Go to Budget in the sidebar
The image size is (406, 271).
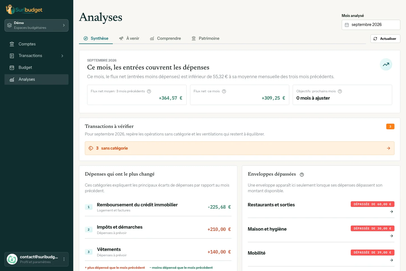coord(36,67)
